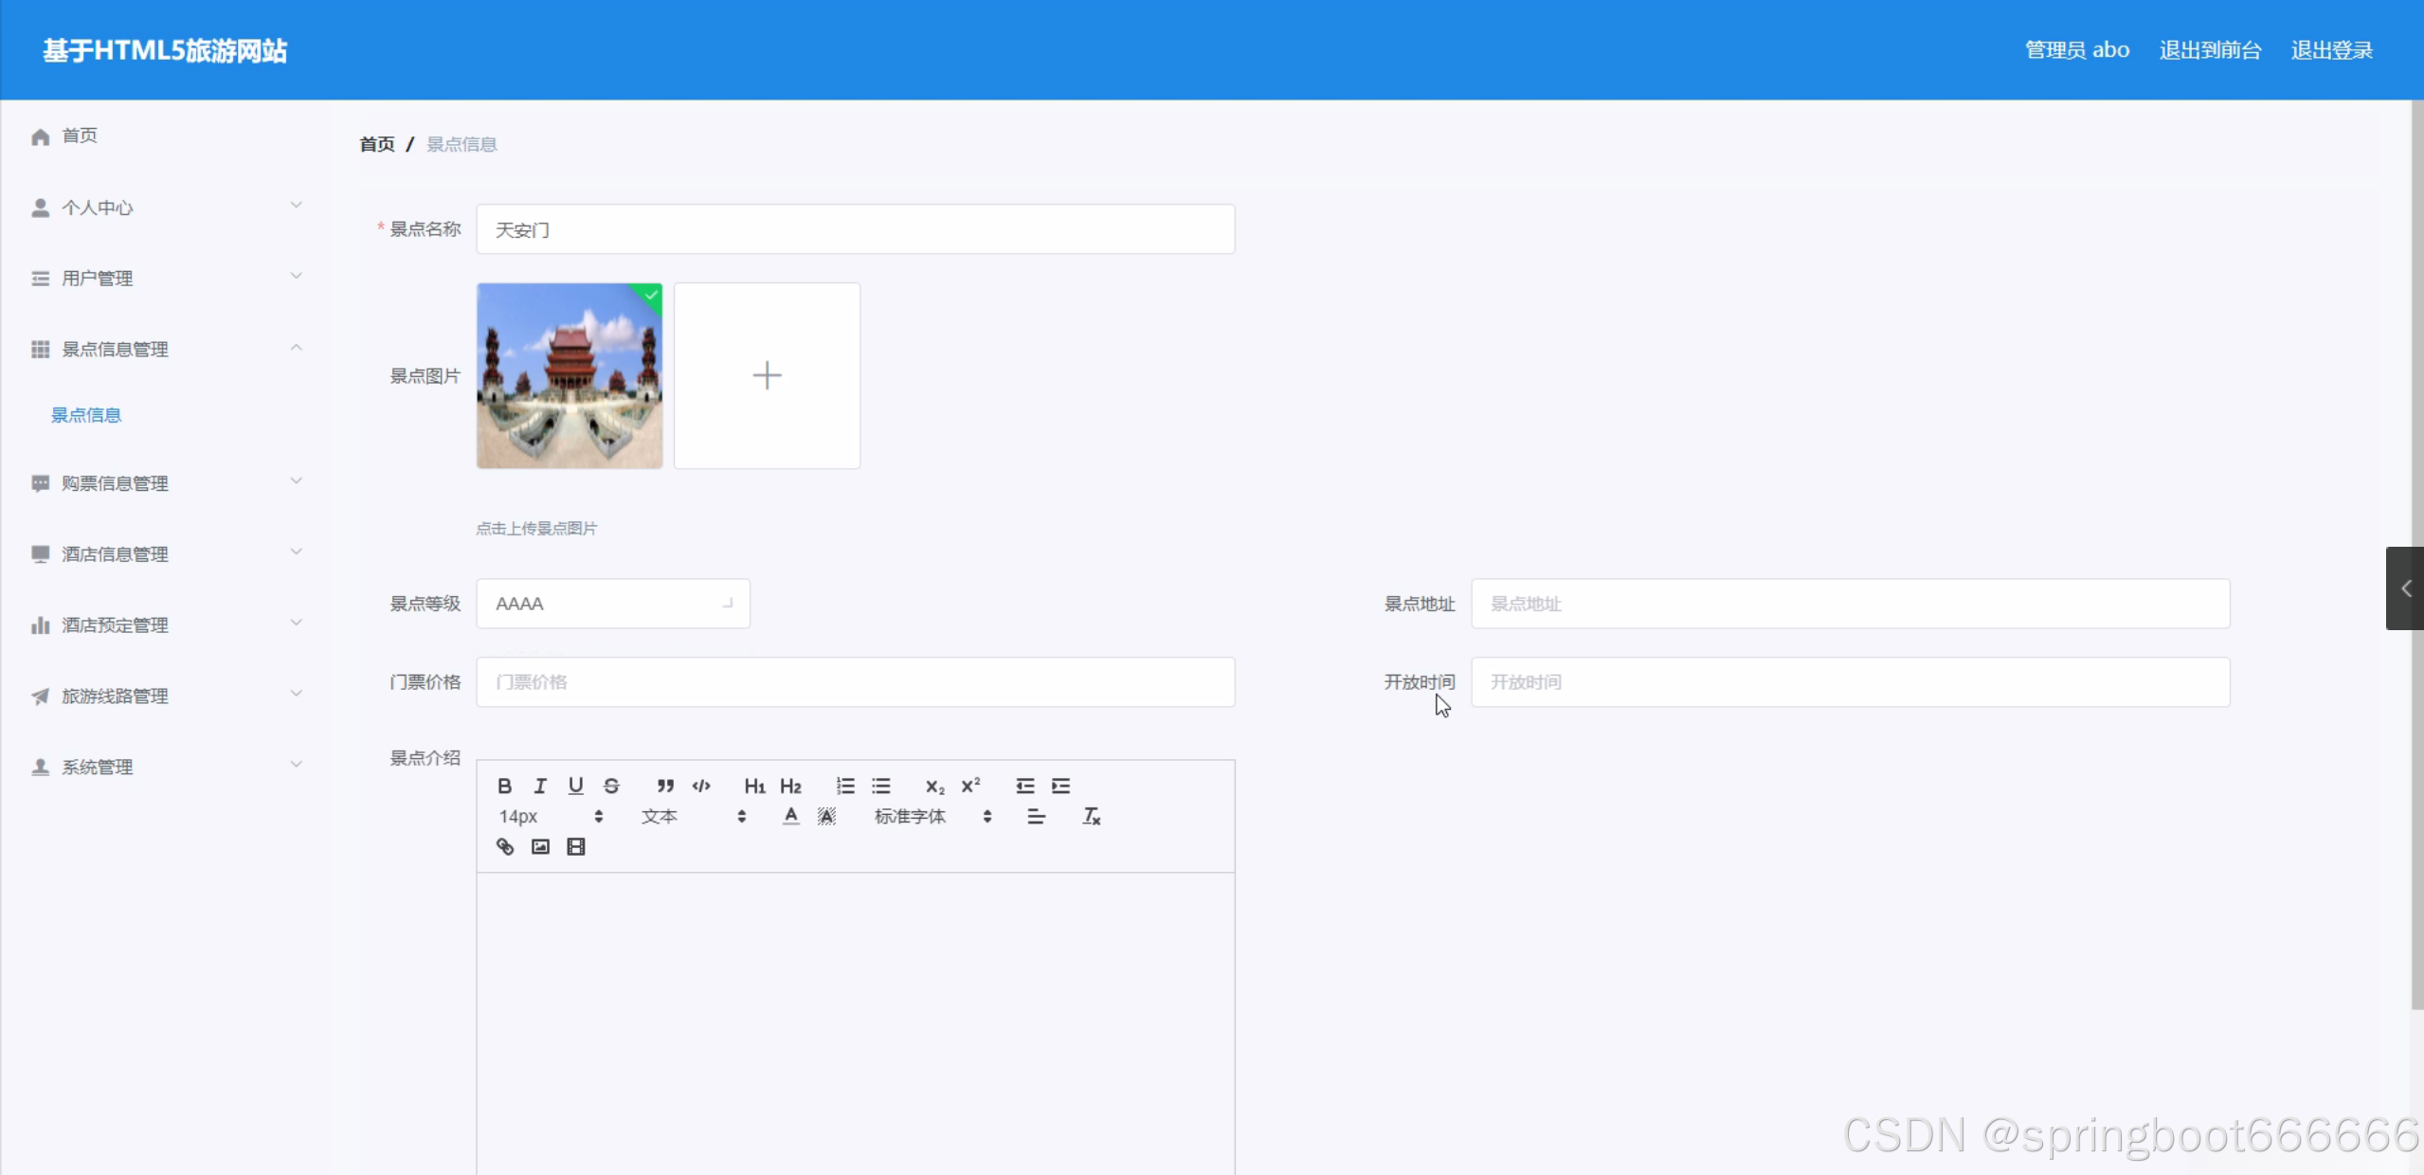Select 景点信息 submenu item

tap(86, 415)
